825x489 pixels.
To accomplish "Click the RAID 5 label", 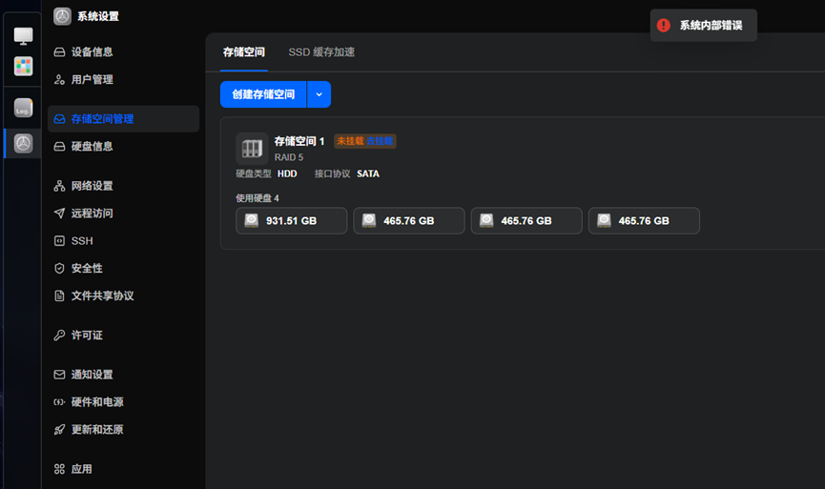I will click(289, 157).
